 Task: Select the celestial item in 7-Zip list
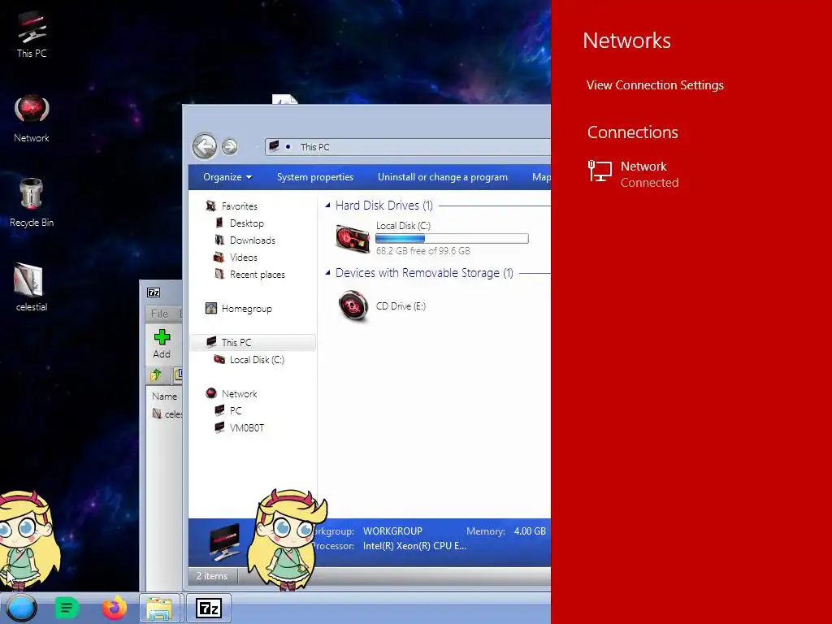[167, 414]
